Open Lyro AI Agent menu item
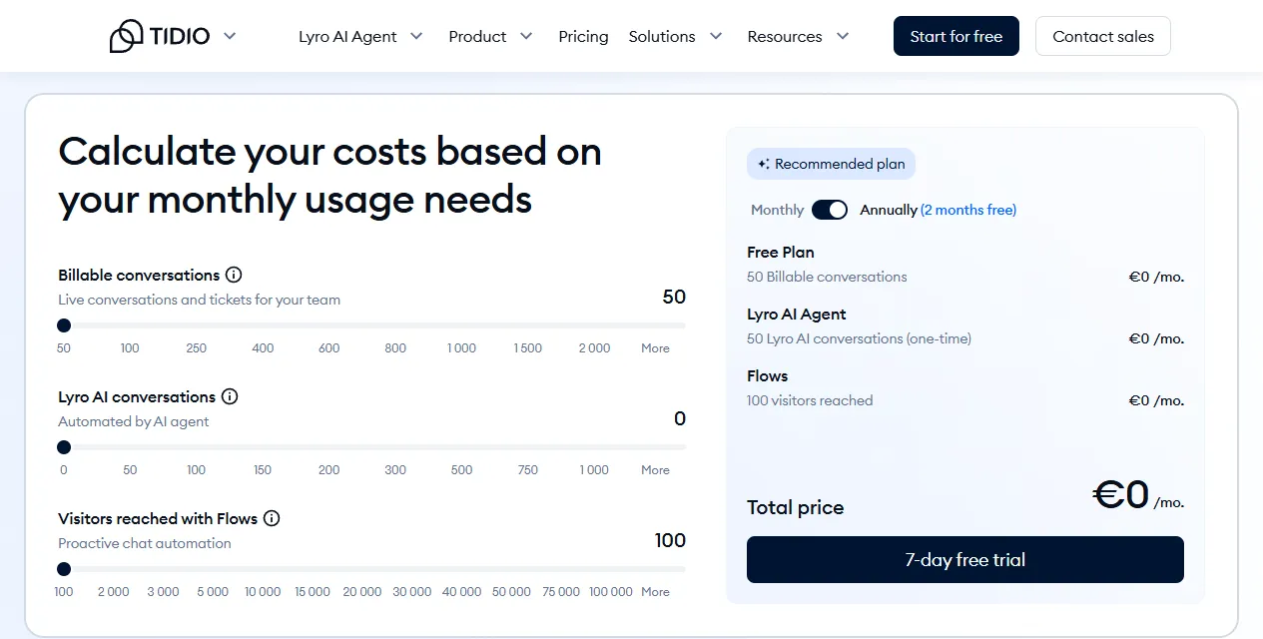This screenshot has height=639, width=1263. 347,36
